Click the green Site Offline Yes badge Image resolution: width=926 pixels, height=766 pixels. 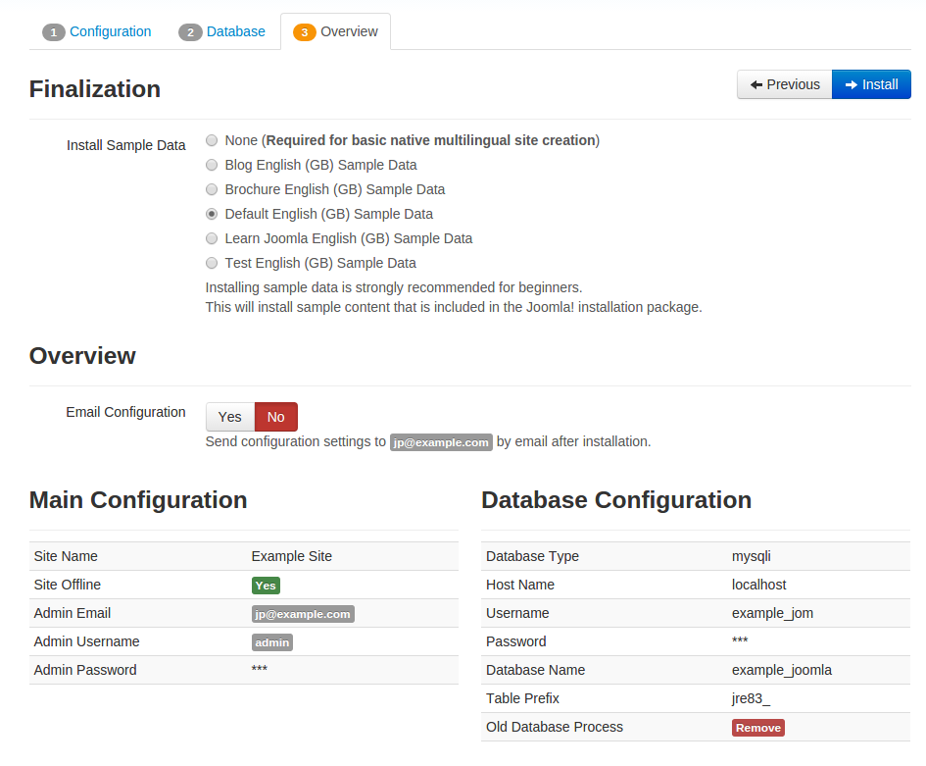pyautogui.click(x=266, y=586)
